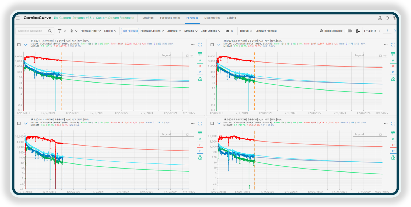Open the hamburger navigation menu
Viewport: 411px width, 207px height.
pos(17,18)
